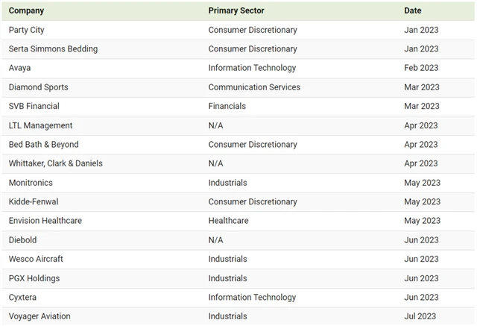Select the Voyager Aviation company cell
477x326 pixels.
click(x=40, y=316)
